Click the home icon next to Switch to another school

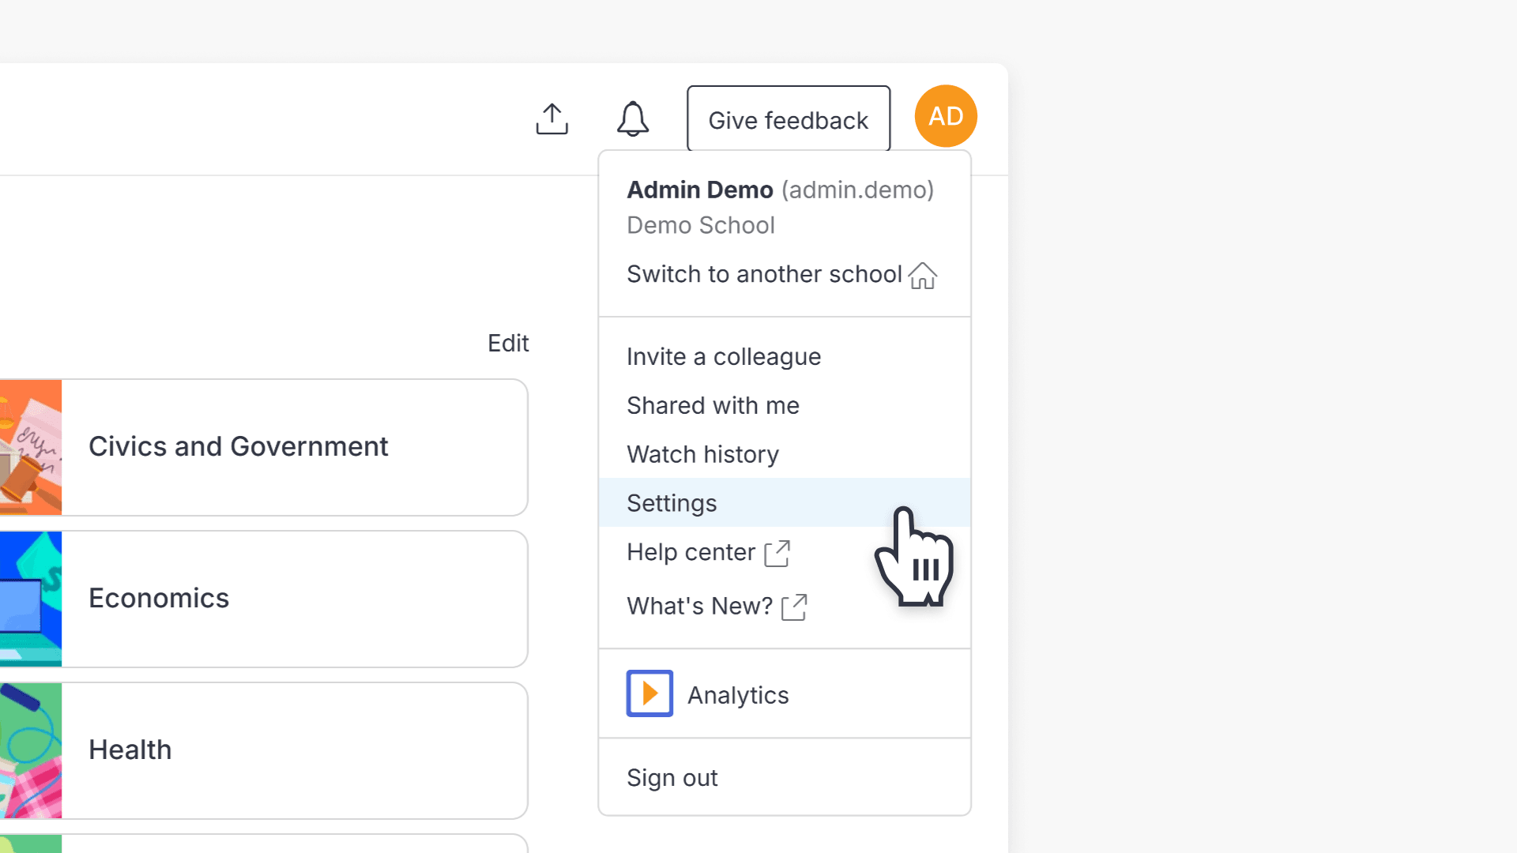click(x=923, y=276)
